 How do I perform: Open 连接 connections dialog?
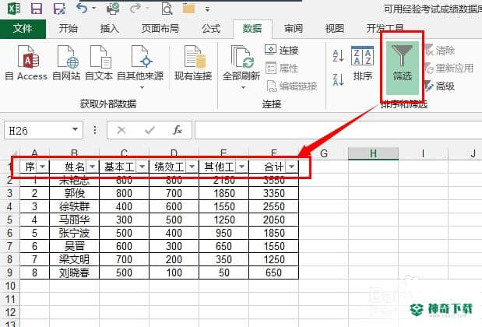[282, 50]
